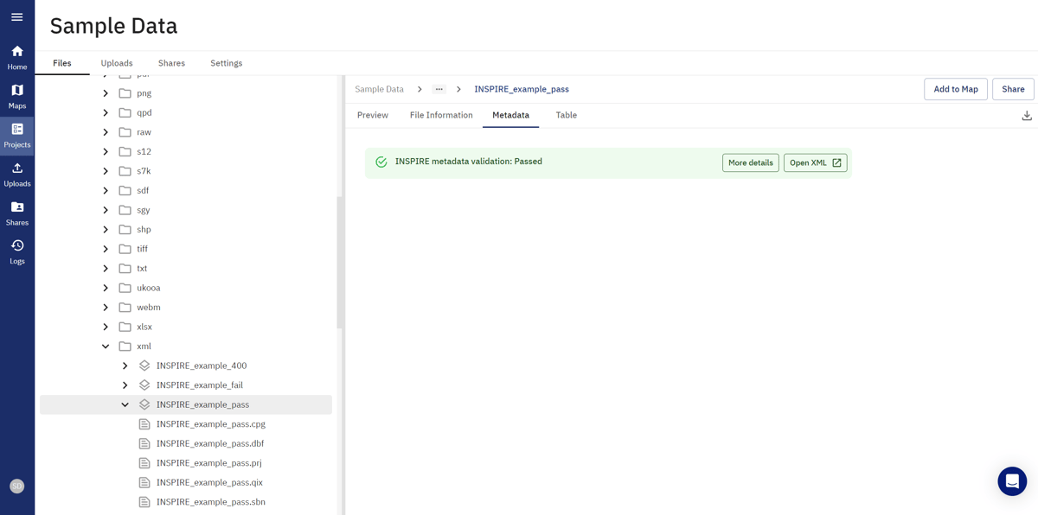Switch to the File Information tab
The image size is (1038, 515).
point(441,115)
